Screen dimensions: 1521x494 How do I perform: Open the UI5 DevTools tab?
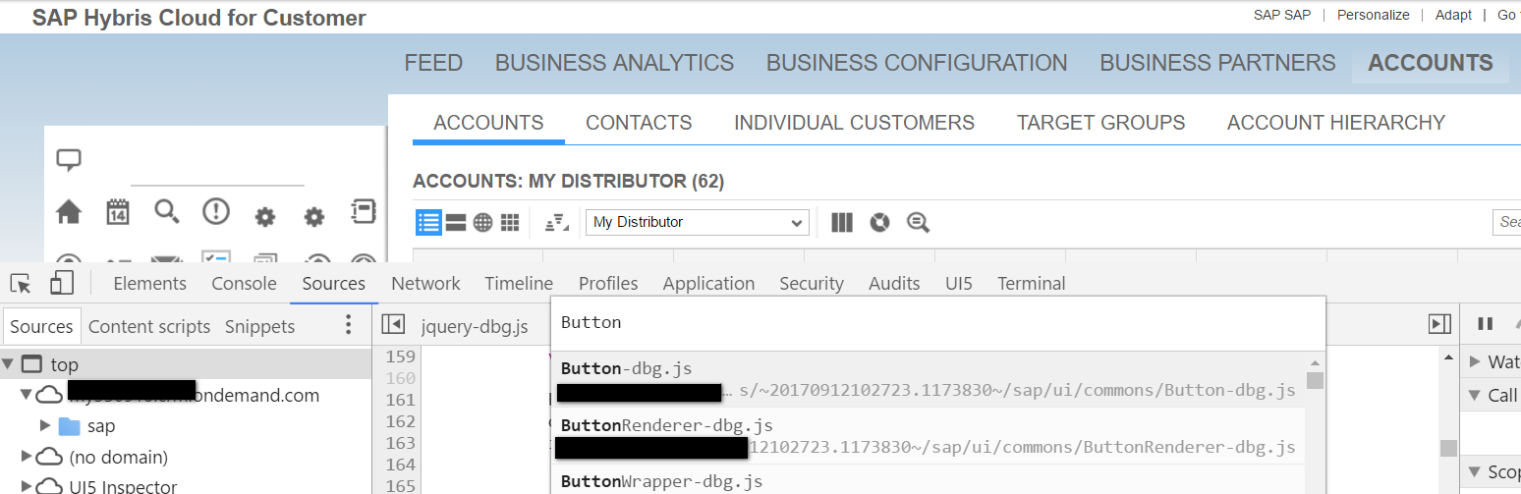[x=959, y=284]
